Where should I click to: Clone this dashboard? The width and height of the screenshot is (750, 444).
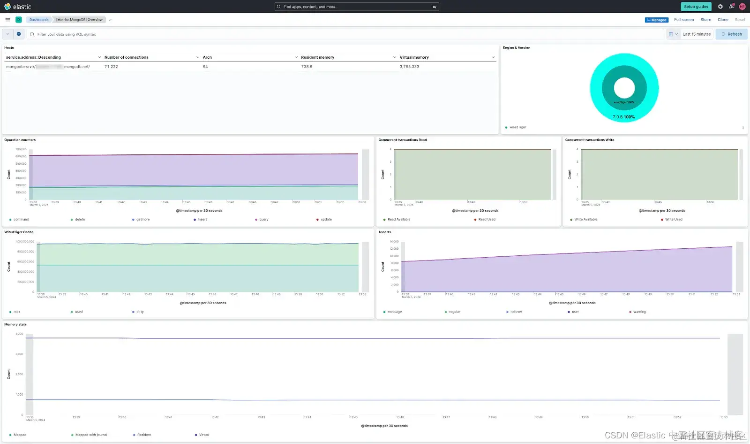(723, 20)
